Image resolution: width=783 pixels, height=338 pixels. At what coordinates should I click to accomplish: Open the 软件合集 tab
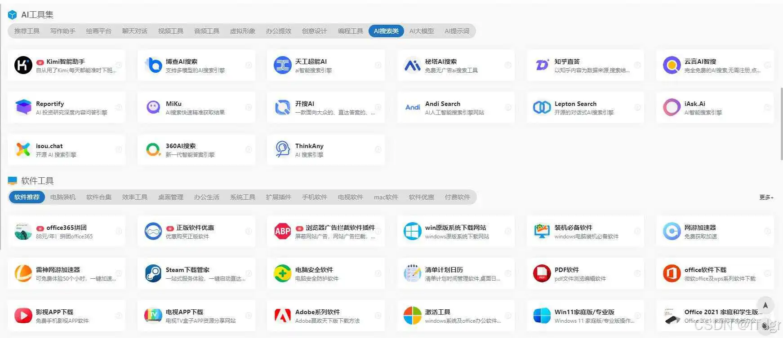99,197
